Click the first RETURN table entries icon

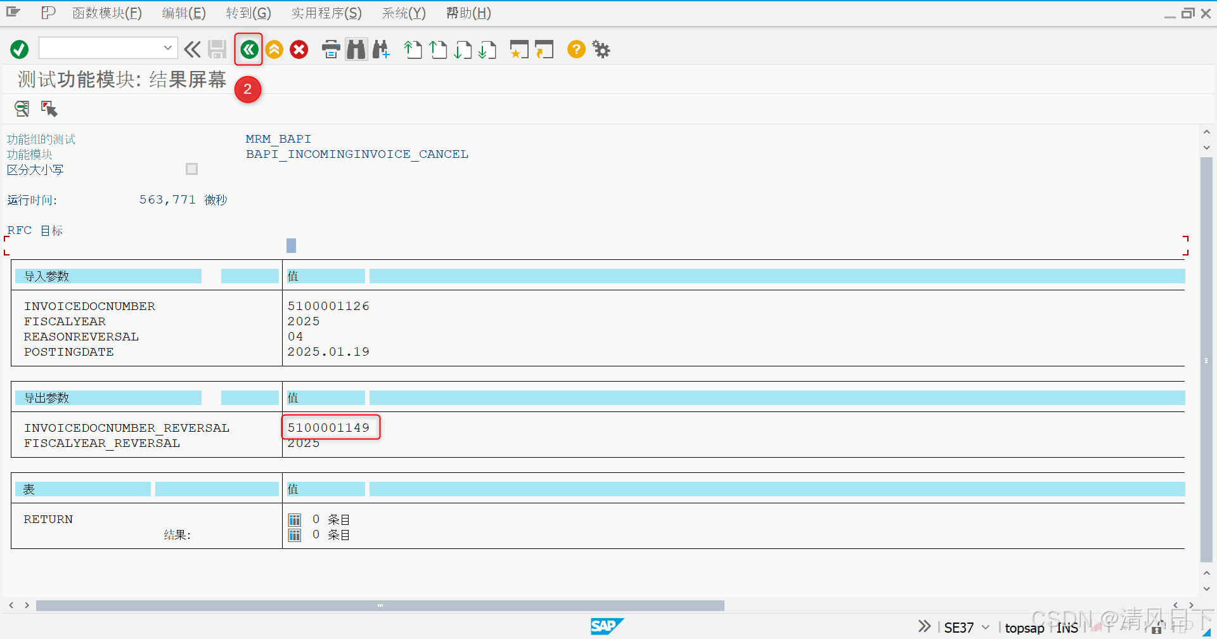(x=294, y=519)
